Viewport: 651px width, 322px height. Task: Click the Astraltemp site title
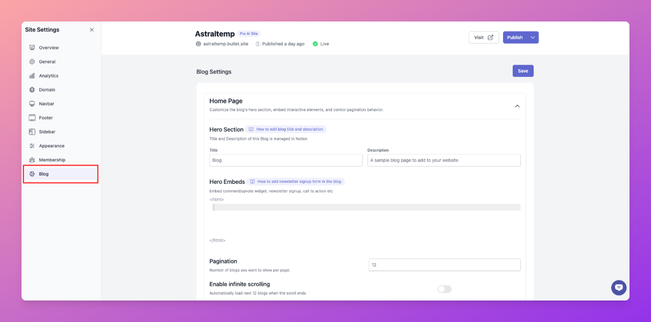coord(215,33)
